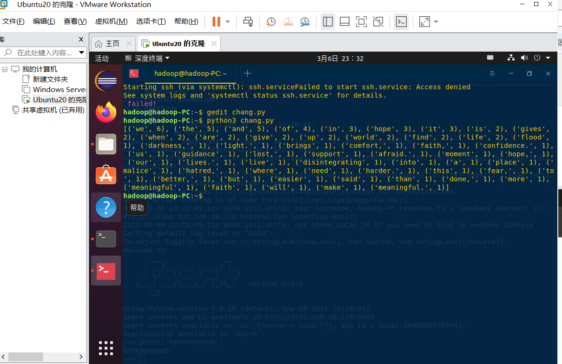
Task: Click the terminal logo in the terminal tab bar
Action: (x=134, y=73)
